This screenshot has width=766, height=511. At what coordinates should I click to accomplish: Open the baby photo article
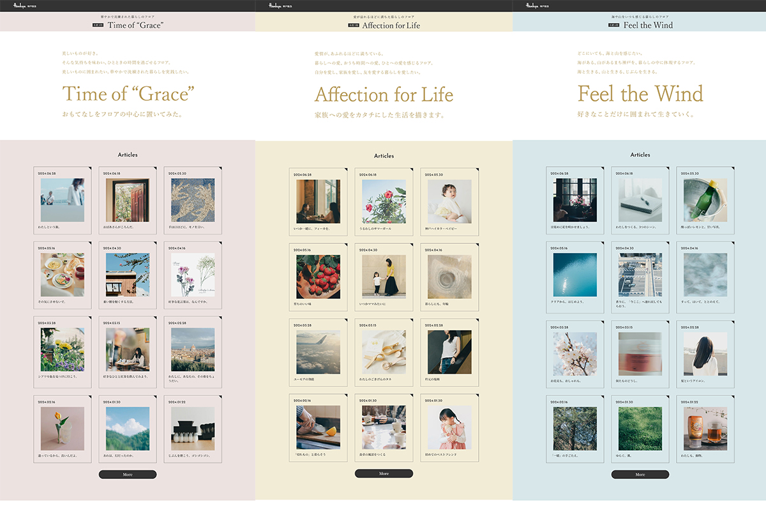(x=449, y=201)
